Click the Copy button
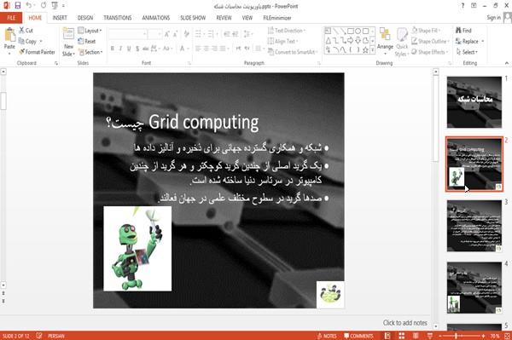 pos(30,41)
